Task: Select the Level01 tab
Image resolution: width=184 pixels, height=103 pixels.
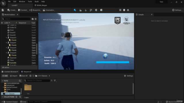Action: pos(14,5)
